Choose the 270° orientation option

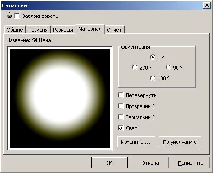[x=135, y=67]
